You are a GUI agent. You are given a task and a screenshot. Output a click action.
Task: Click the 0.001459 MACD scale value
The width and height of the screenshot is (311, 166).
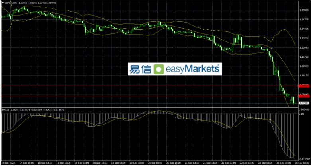point(305,109)
